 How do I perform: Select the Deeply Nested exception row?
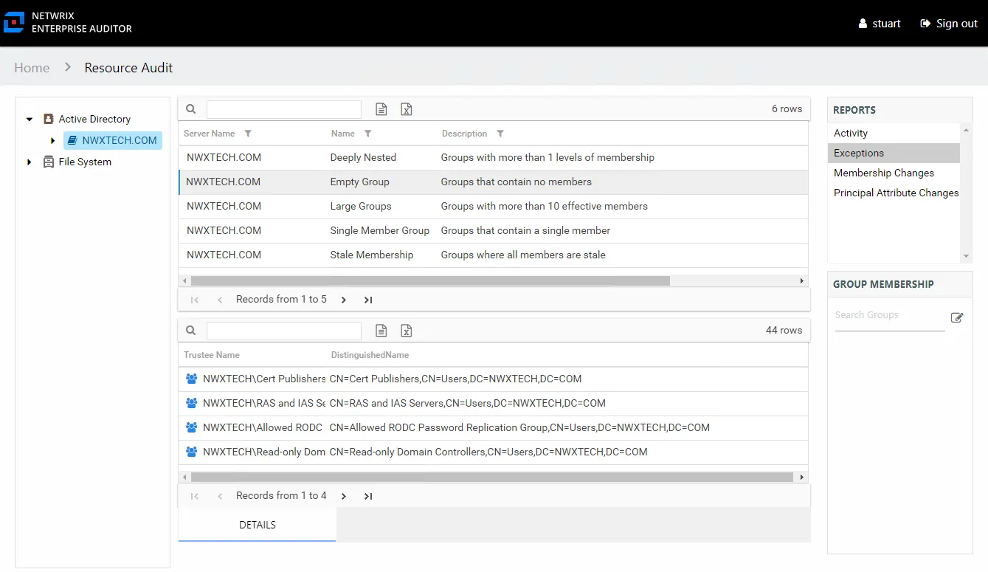click(493, 157)
